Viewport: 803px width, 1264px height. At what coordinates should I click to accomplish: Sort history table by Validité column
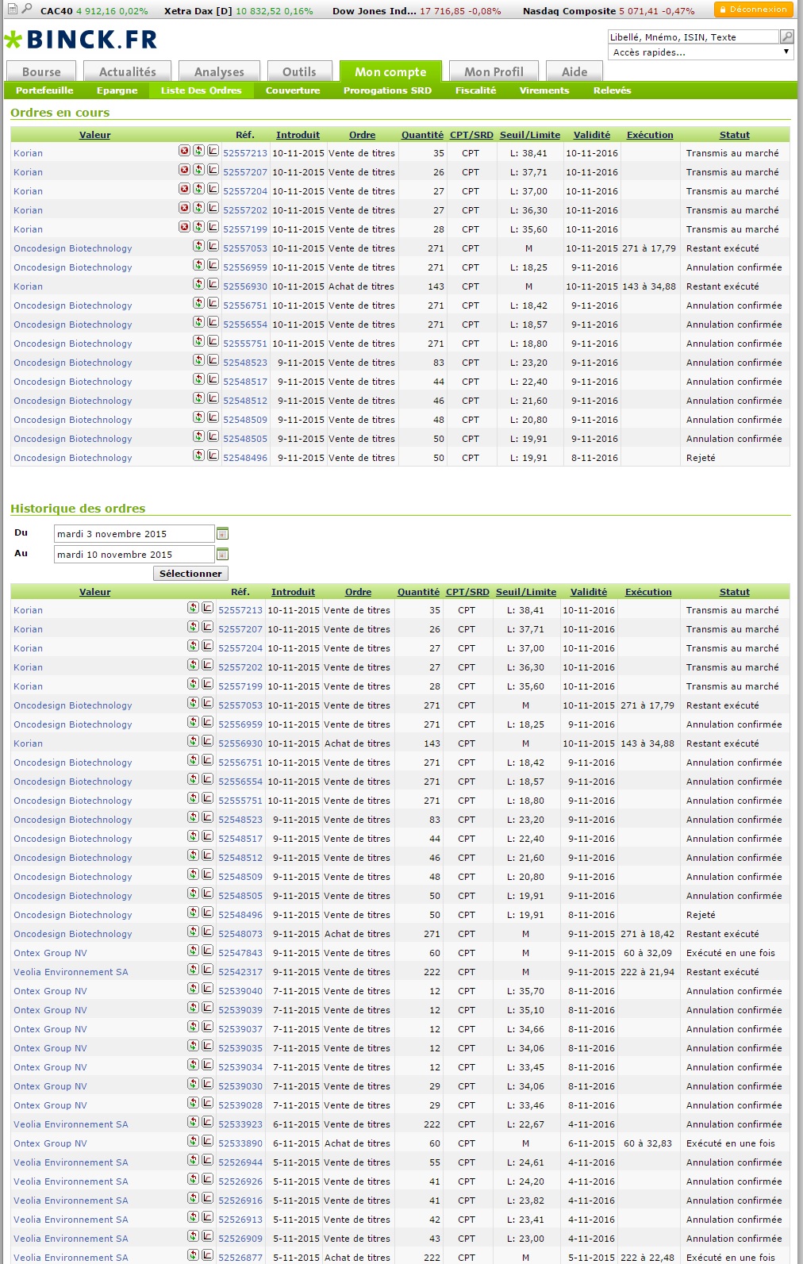coord(588,592)
